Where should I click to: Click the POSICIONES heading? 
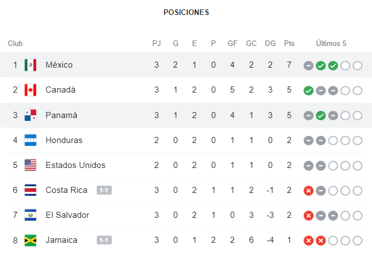tap(186, 12)
